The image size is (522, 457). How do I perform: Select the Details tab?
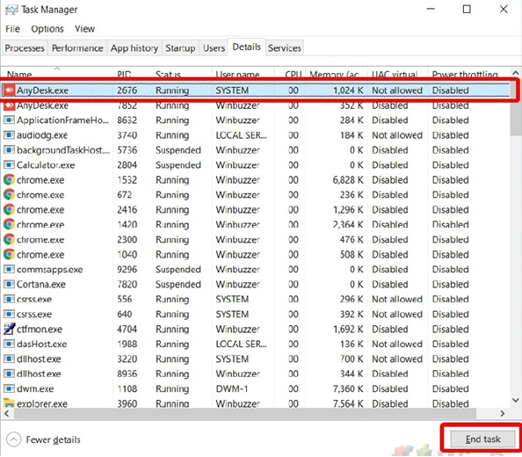[247, 47]
